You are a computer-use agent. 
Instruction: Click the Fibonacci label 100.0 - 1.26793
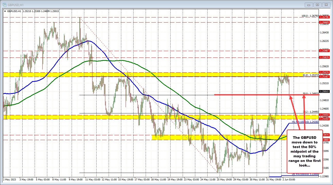[310, 16]
